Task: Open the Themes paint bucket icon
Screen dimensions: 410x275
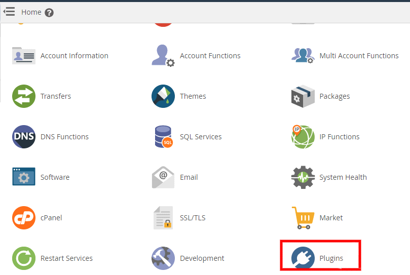Action: pos(163,96)
